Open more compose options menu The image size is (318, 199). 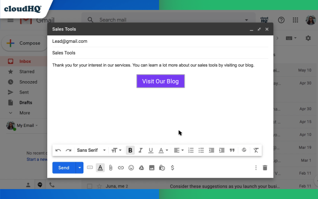click(256, 168)
